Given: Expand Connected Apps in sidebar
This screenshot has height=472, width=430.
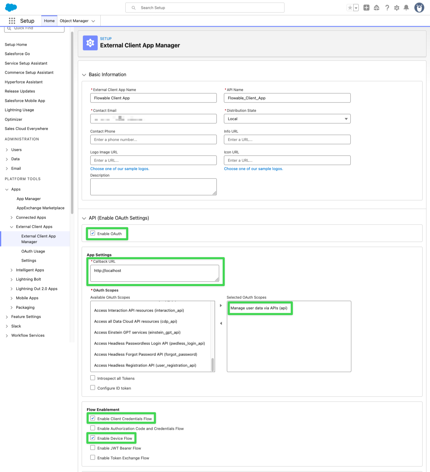Looking at the screenshot, I should coord(12,217).
